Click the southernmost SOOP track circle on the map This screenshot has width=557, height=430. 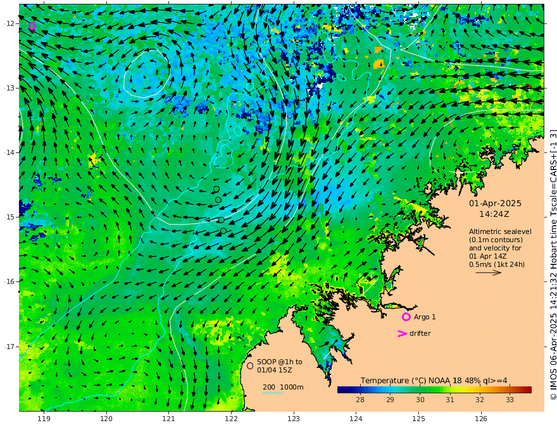click(223, 231)
